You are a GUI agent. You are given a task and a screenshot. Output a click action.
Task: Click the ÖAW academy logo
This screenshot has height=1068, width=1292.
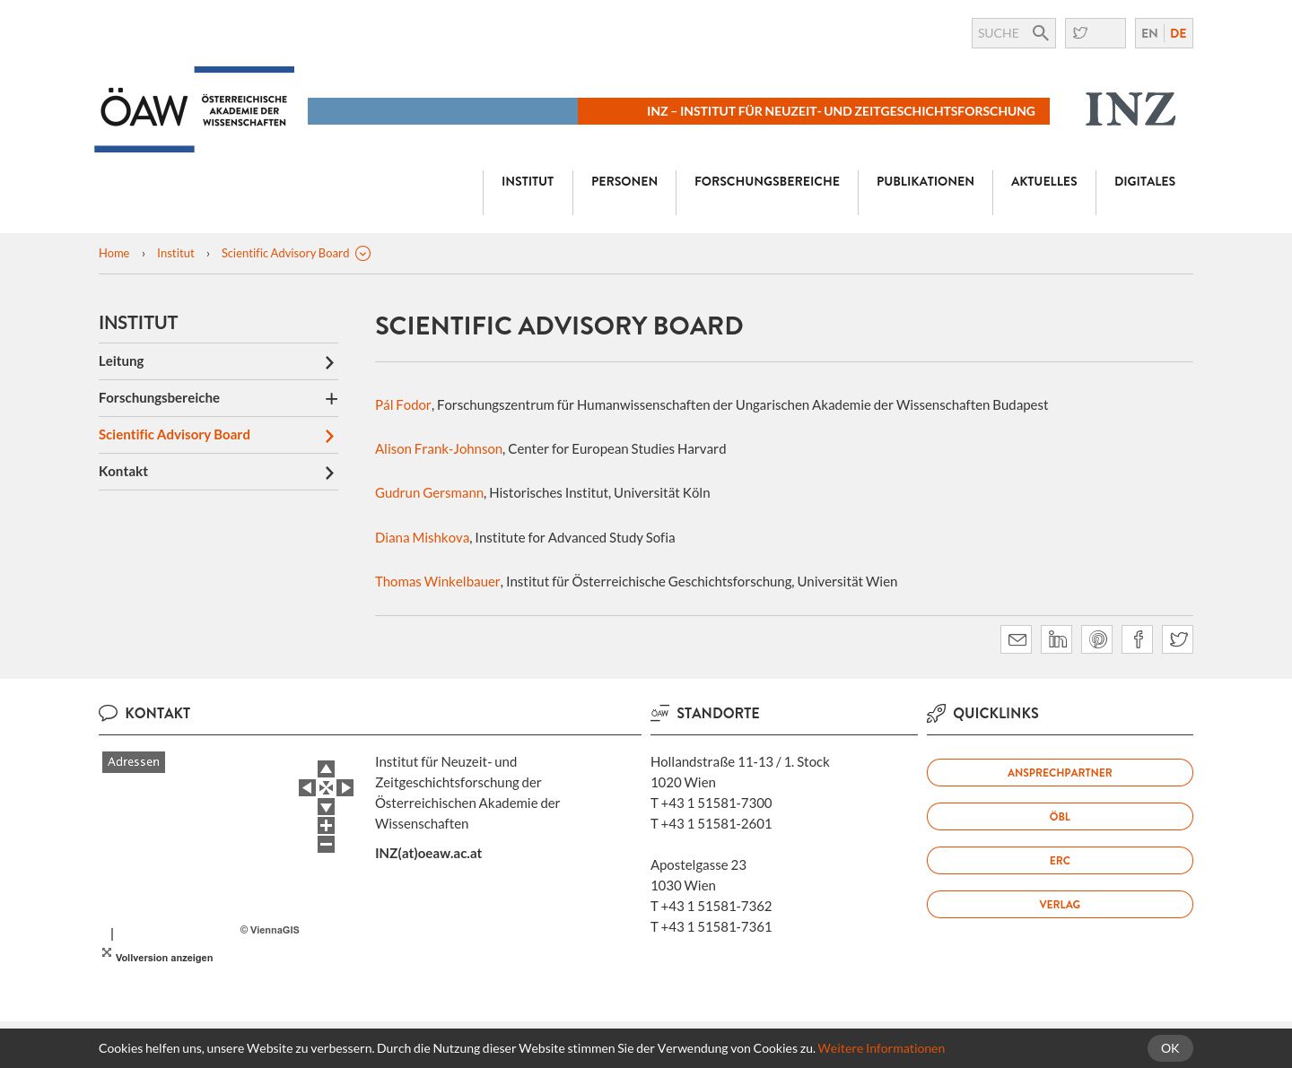click(194, 109)
